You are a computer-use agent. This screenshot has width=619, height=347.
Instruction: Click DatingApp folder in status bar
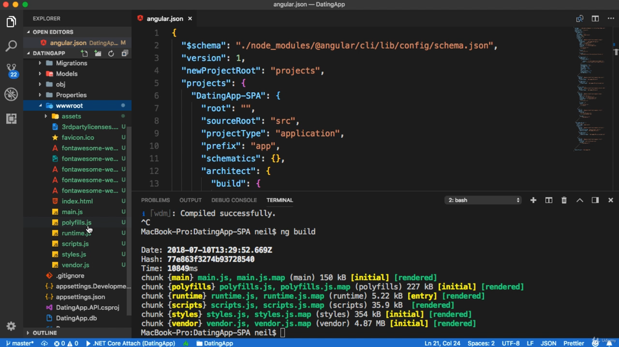[215, 343]
